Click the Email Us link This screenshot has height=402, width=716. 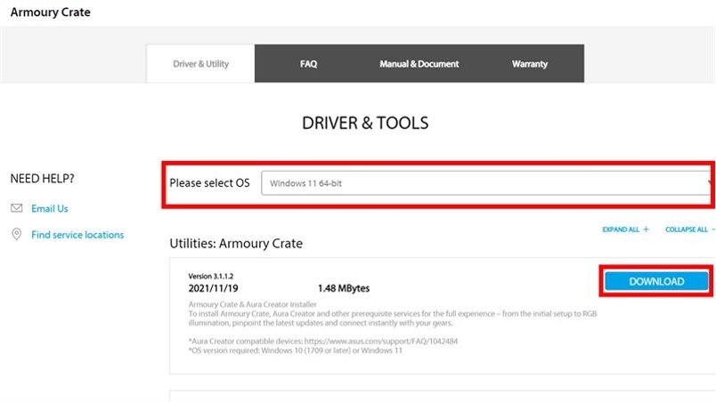49,208
